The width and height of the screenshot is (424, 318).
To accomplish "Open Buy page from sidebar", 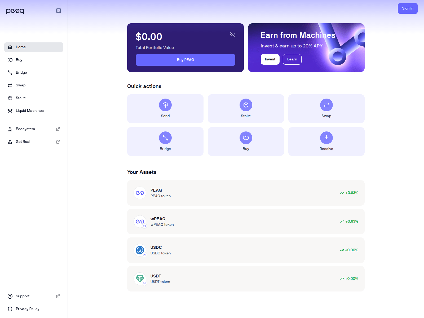I will coord(34,60).
